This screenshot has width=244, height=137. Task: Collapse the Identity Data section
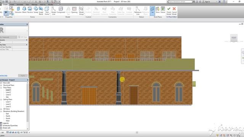point(27,45)
